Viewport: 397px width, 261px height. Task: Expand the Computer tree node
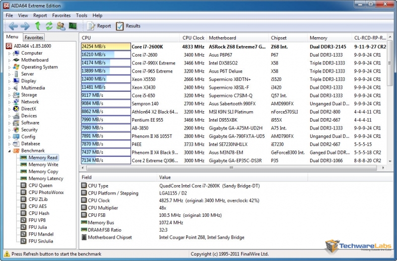pos(9,53)
